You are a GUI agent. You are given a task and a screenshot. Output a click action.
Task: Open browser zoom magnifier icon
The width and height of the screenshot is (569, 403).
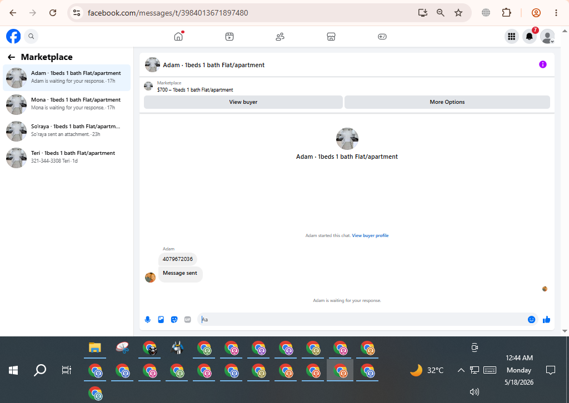click(x=441, y=13)
